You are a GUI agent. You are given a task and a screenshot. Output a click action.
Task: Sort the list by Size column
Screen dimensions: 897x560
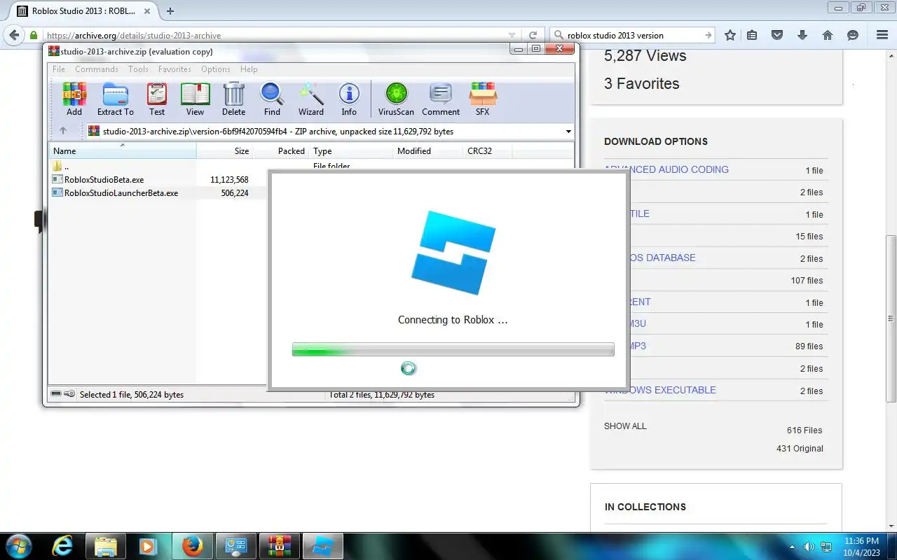[x=225, y=150]
